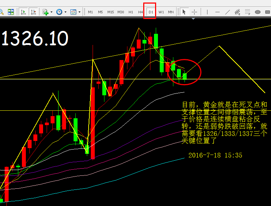This screenshot has width=271, height=206.
Task: Expand the indicators dropdown arrow
Action: [x=51, y=12]
